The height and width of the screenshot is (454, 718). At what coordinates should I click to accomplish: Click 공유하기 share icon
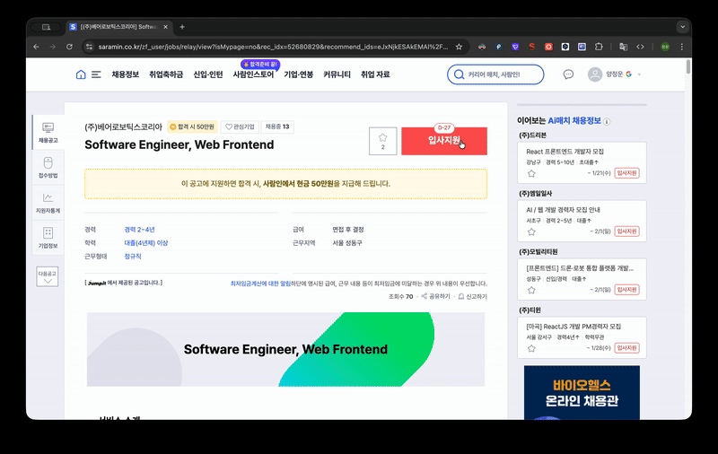tap(435, 297)
